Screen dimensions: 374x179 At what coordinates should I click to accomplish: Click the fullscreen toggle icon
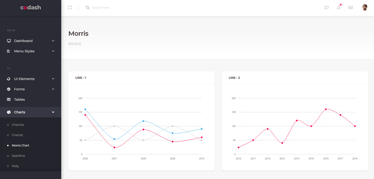[x=70, y=8]
